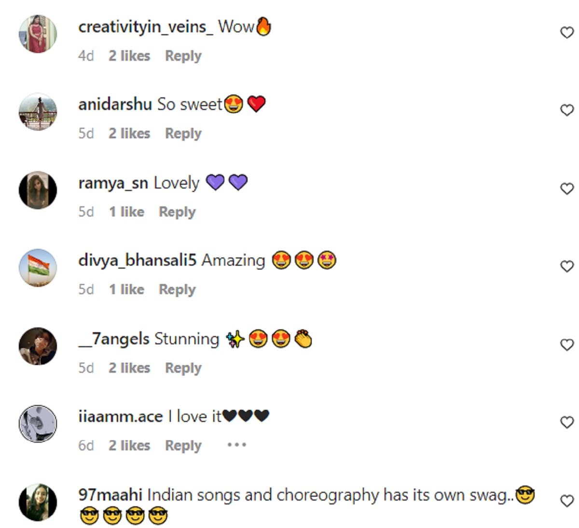Like divya_bhansali5's 'Amazing' comment
Image resolution: width=579 pixels, height=528 pixels.
[566, 266]
